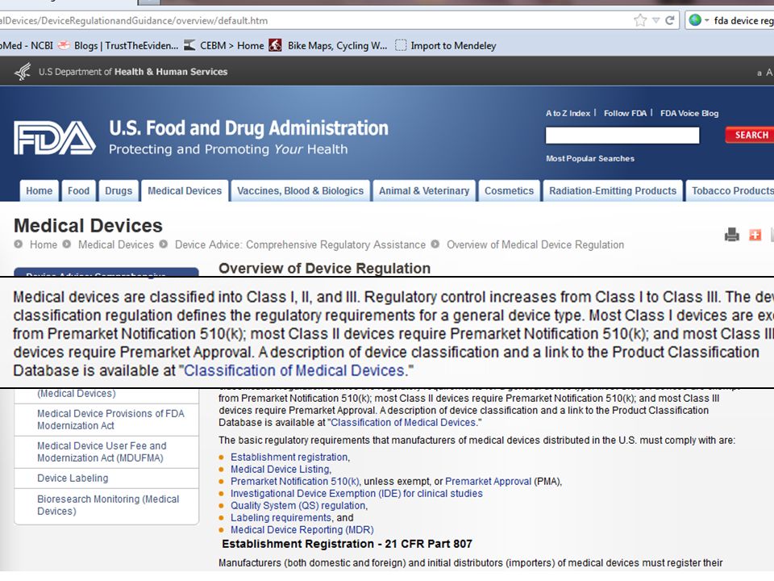The width and height of the screenshot is (774, 581).
Task: Click the red plus share icon
Action: [755, 235]
